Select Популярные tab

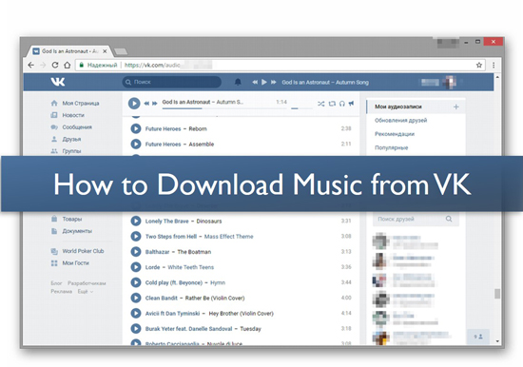[x=391, y=147]
